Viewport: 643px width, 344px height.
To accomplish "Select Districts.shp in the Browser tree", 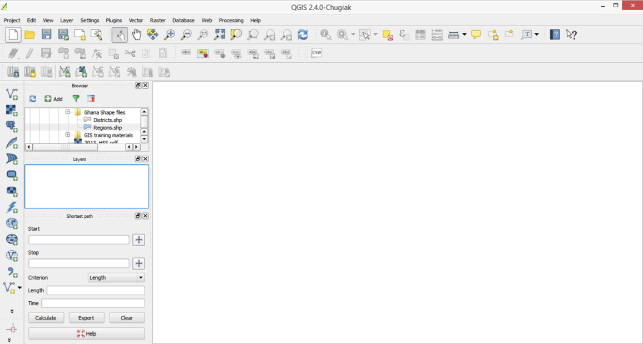I will point(107,120).
